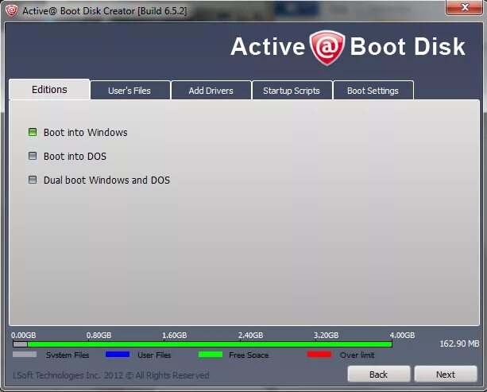Click the red Over limit legend swatch
The image size is (487, 392).
pos(319,355)
